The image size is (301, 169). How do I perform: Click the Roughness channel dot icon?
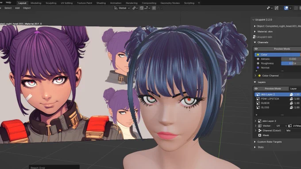point(258,64)
